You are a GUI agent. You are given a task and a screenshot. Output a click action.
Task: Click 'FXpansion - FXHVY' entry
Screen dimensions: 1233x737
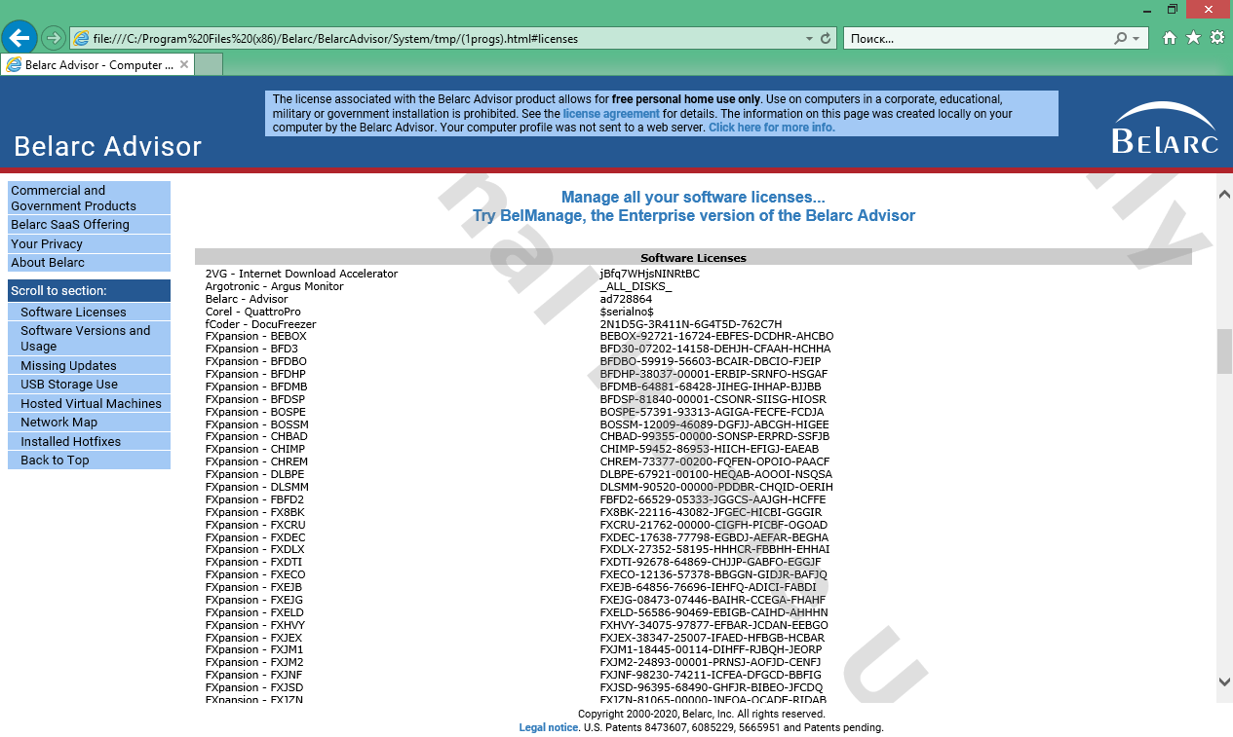point(254,625)
